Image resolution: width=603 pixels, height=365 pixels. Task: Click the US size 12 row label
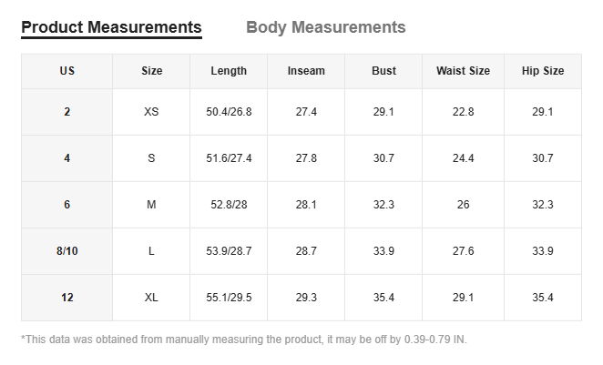(67, 298)
